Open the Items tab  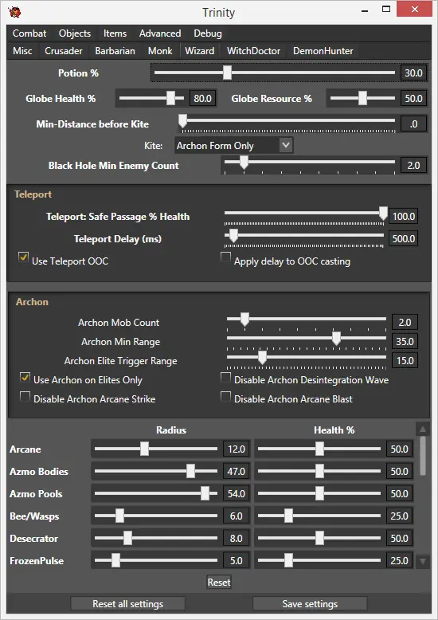pyautogui.click(x=115, y=33)
